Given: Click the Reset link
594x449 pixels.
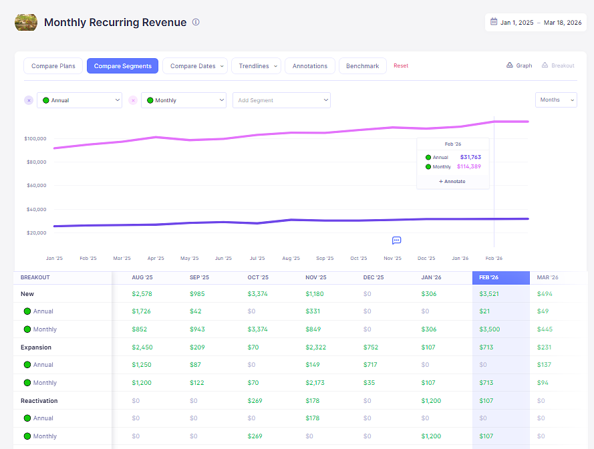Looking at the screenshot, I should [401, 66].
